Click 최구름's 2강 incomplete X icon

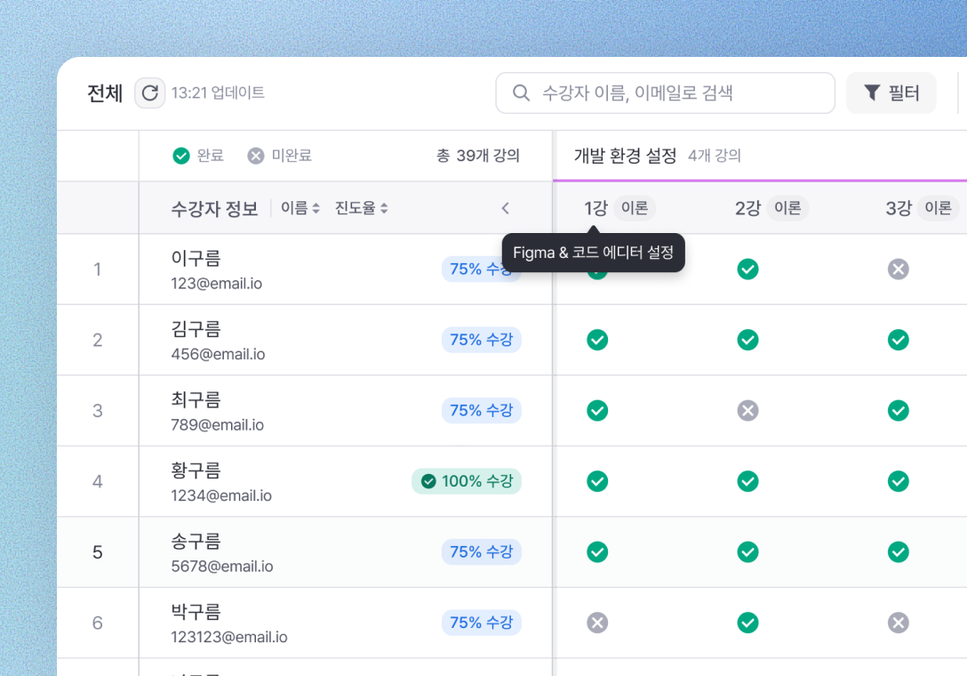tap(748, 410)
